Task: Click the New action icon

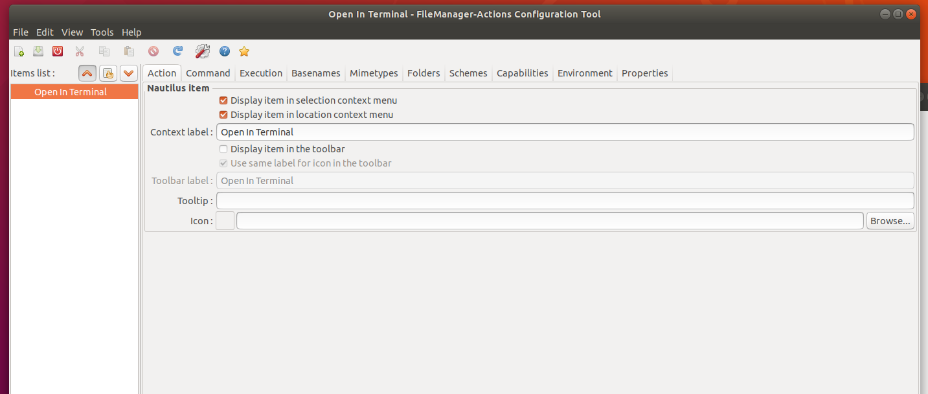Action: pyautogui.click(x=19, y=51)
